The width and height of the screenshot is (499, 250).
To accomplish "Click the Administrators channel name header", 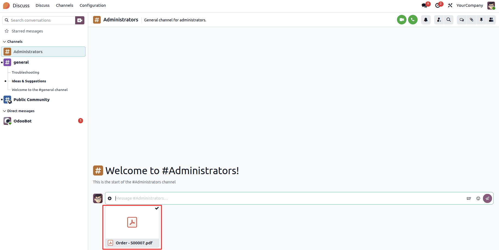I will click(121, 20).
